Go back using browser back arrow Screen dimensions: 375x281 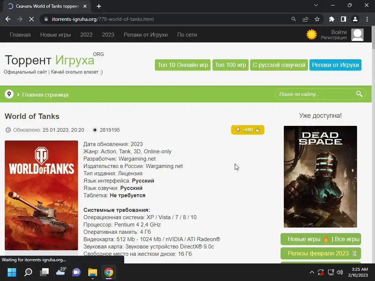[x=8, y=19]
